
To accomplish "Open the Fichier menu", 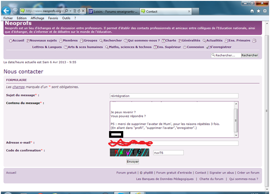I will 8,18.
